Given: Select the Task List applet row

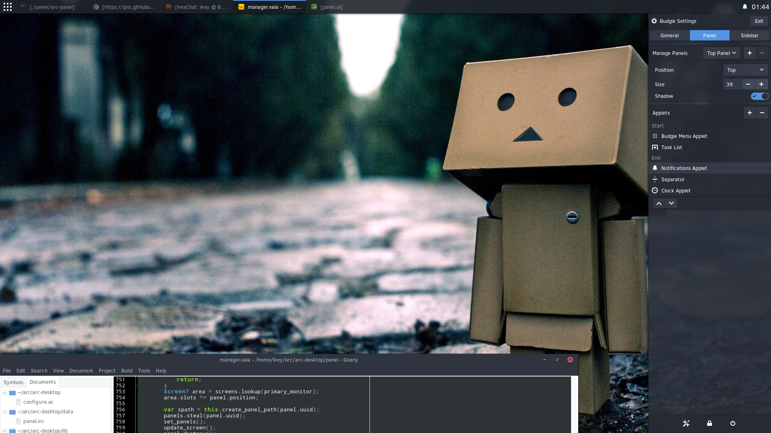Looking at the screenshot, I should pyautogui.click(x=709, y=147).
